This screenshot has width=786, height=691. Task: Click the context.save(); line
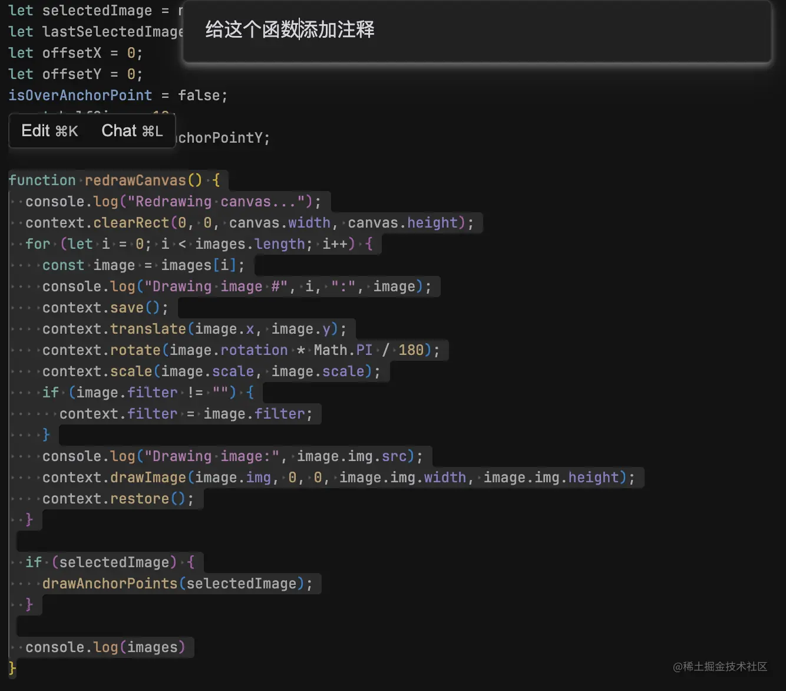coord(105,308)
